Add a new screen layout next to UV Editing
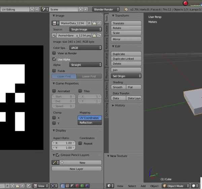 tap(32, 9)
